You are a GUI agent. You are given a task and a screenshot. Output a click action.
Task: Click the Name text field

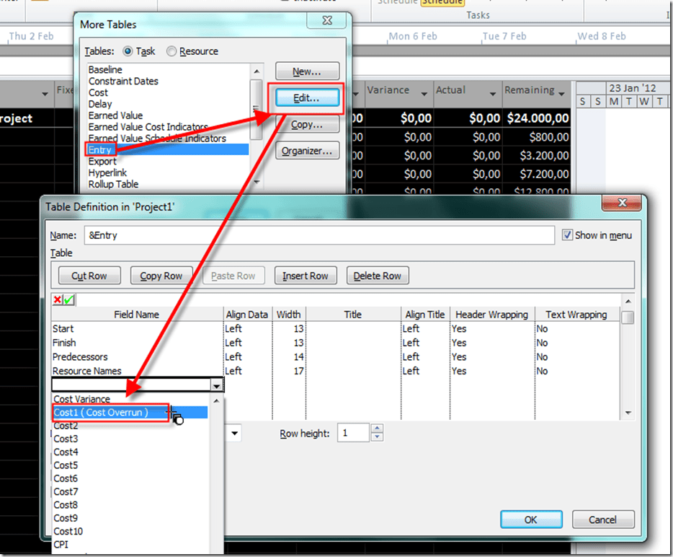click(317, 235)
